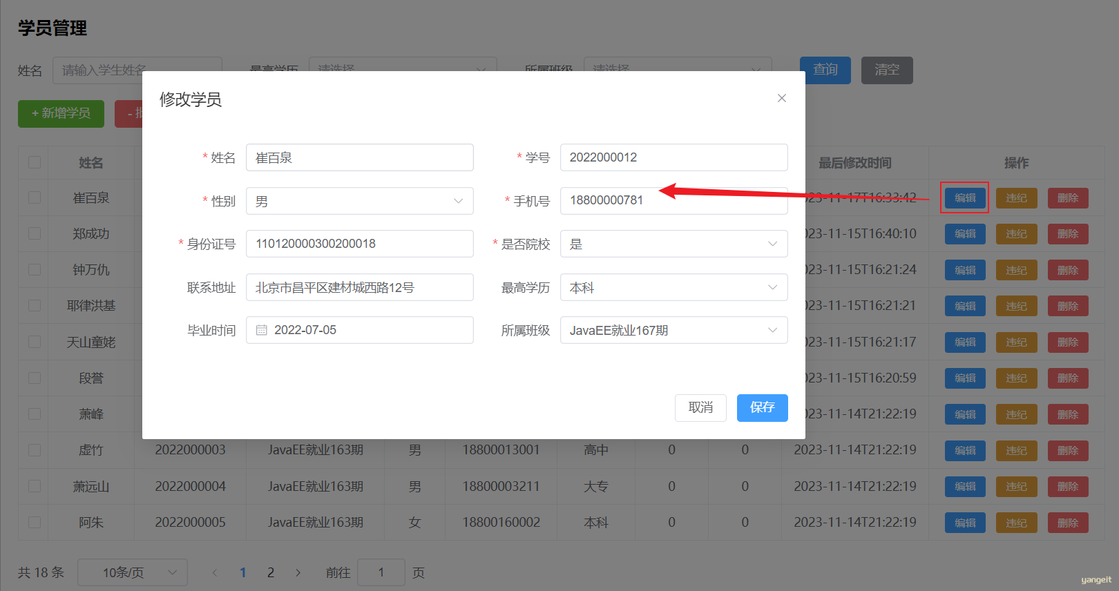Click 编辑 for 郑成功 row
The height and width of the screenshot is (591, 1119).
point(965,234)
